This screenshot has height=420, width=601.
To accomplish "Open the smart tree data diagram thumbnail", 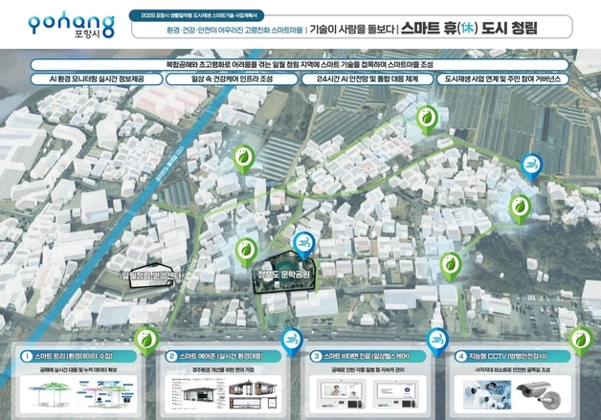I will pyautogui.click(x=105, y=393).
